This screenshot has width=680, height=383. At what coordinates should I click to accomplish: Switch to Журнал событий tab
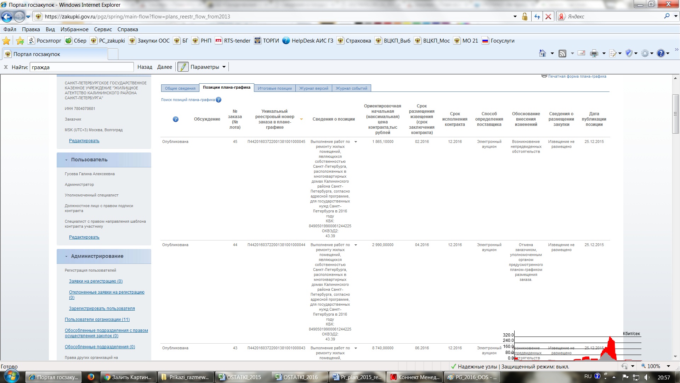[351, 88]
